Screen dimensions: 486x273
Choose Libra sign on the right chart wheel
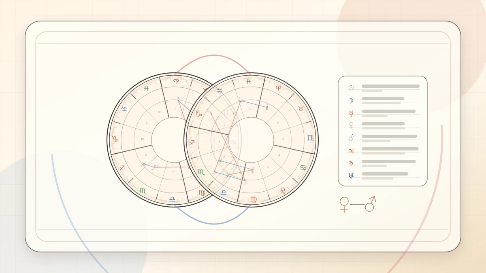coord(224,193)
